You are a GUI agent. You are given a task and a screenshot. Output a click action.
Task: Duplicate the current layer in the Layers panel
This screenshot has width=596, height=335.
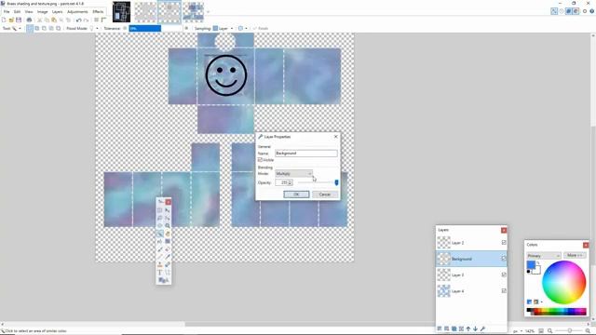454,328
